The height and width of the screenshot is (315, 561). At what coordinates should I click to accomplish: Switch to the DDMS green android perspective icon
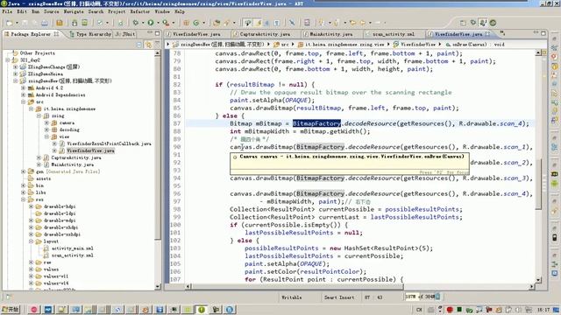pos(493,23)
